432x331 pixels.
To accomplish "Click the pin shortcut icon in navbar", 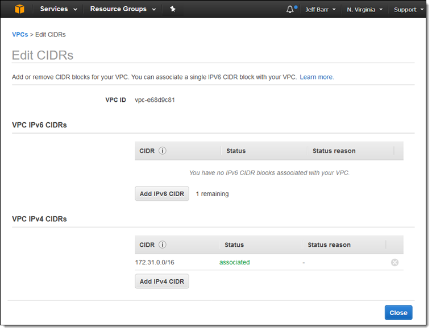I will pyautogui.click(x=173, y=9).
